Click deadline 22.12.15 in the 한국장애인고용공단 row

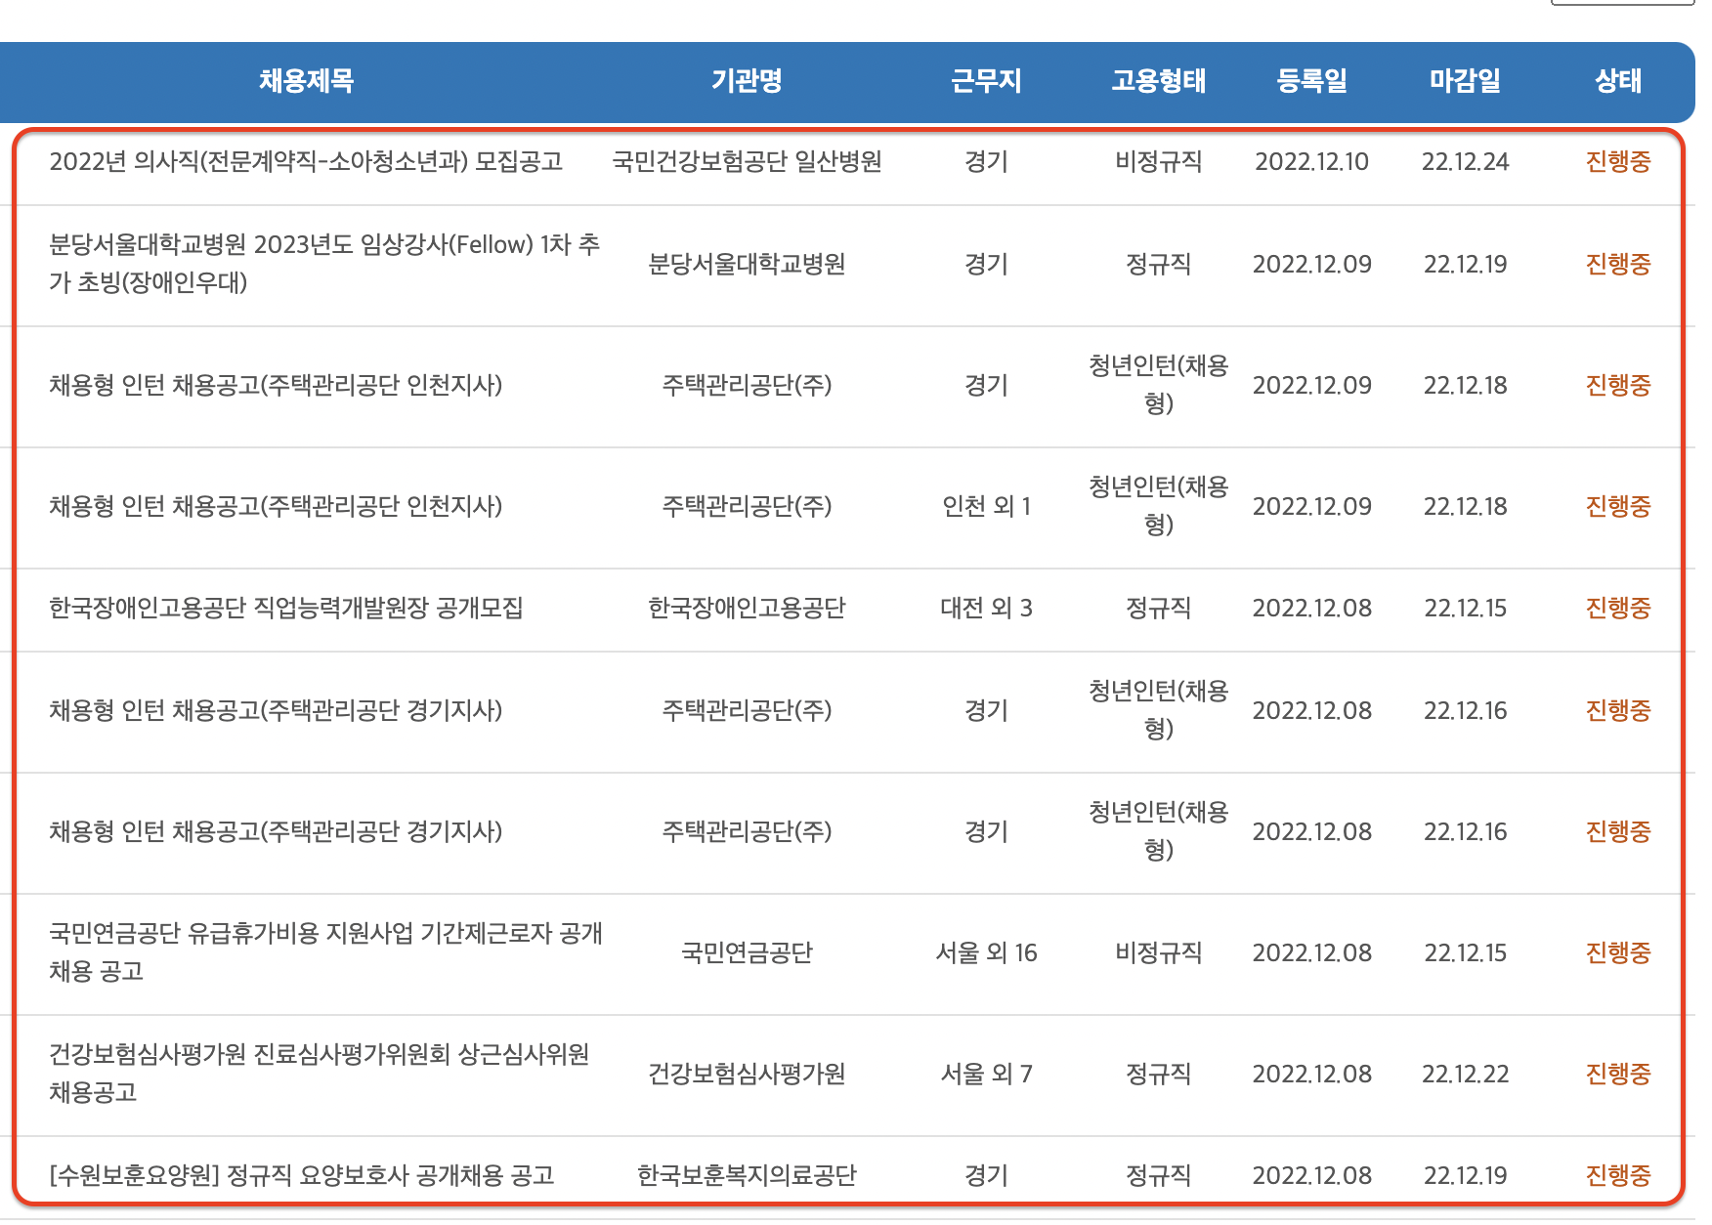[x=1465, y=608]
